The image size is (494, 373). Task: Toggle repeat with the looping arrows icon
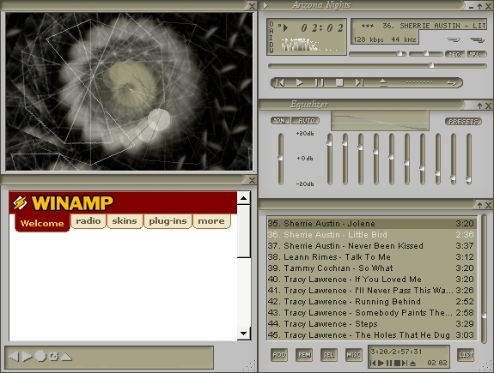pyautogui.click(x=451, y=83)
